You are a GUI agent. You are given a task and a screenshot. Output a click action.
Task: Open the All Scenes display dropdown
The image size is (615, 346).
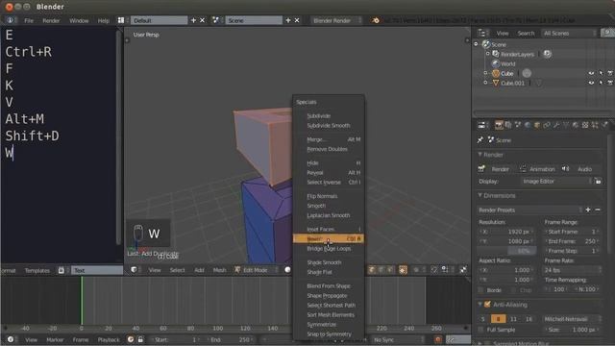coord(570,33)
